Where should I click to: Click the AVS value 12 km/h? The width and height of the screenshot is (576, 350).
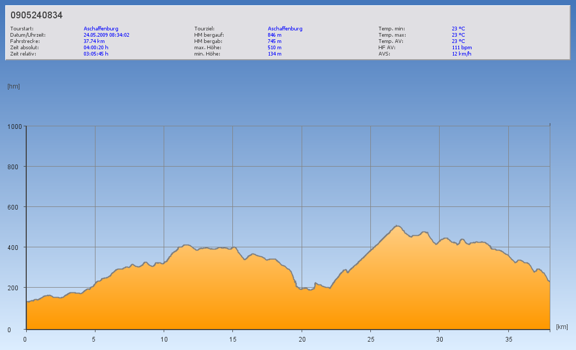click(461, 53)
